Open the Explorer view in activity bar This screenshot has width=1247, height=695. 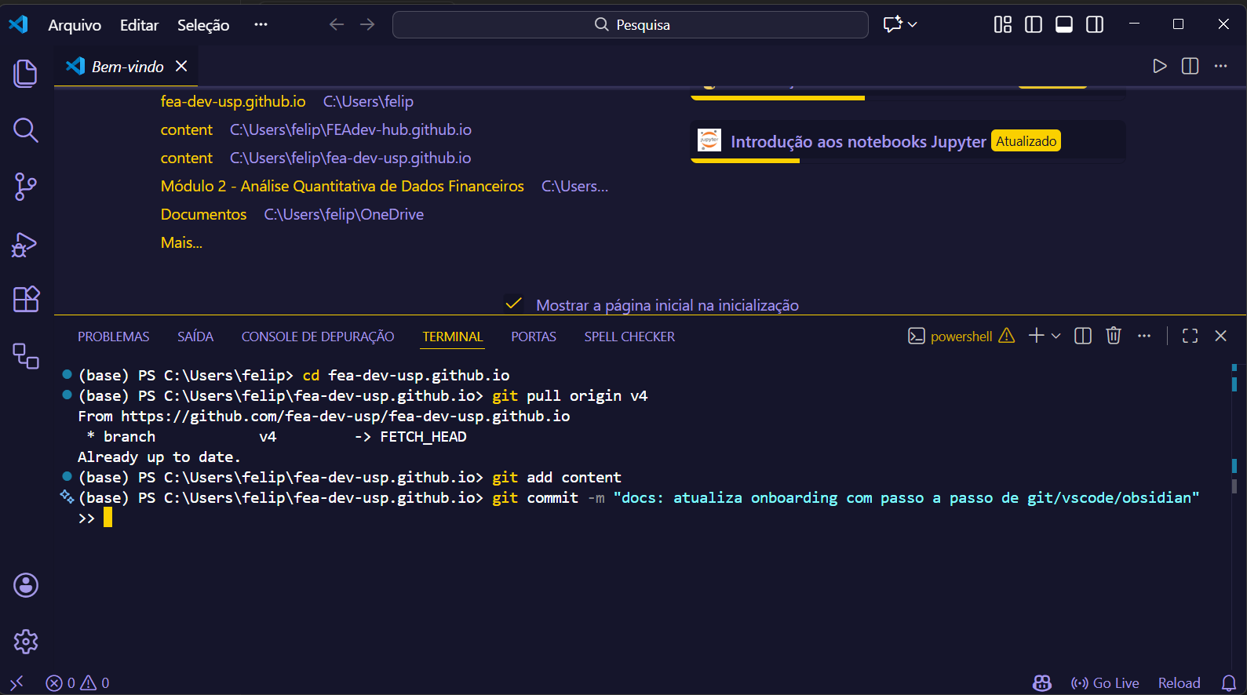tap(26, 74)
